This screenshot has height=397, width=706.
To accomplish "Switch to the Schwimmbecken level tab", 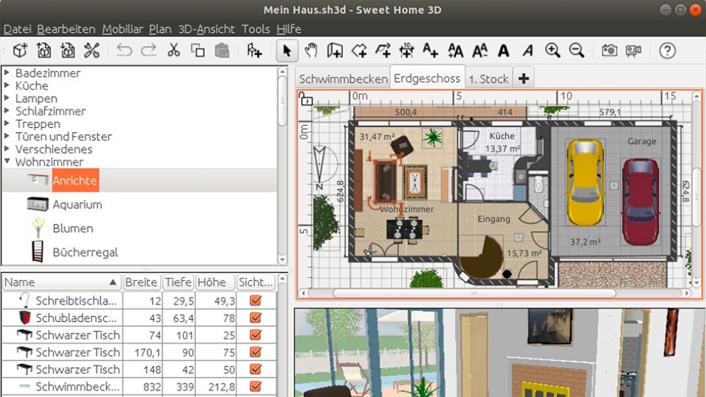I will (x=343, y=79).
